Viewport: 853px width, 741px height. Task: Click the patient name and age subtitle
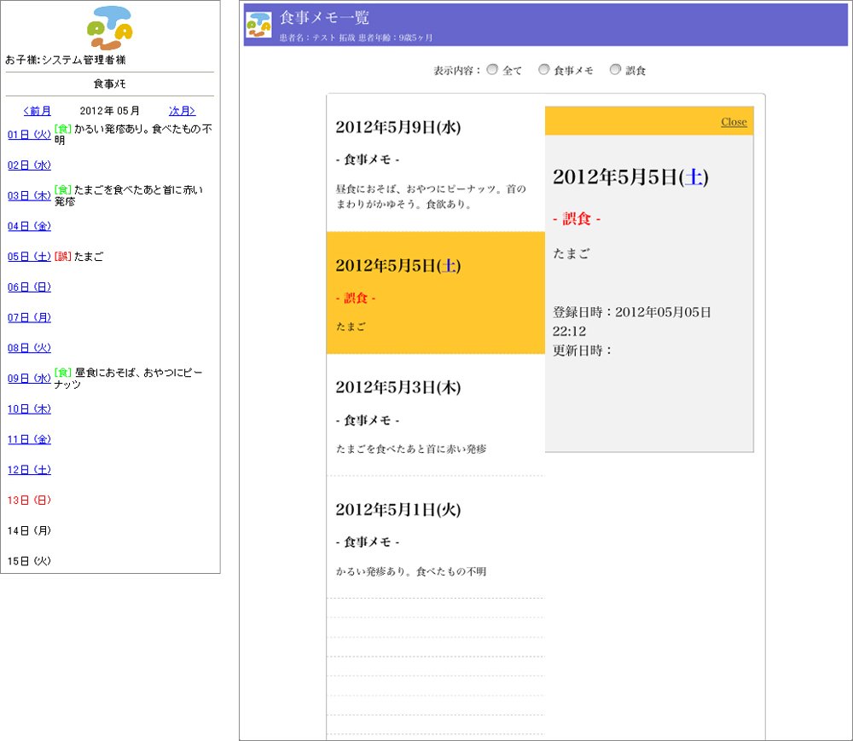click(x=356, y=38)
